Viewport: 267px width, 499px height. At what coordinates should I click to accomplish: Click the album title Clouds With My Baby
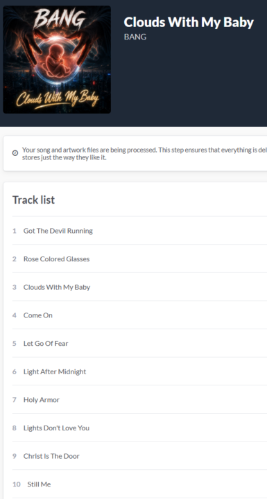coord(189,22)
